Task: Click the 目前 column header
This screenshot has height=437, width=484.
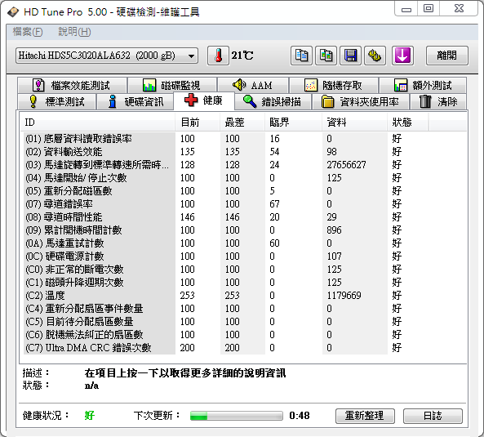Action: [x=198, y=123]
